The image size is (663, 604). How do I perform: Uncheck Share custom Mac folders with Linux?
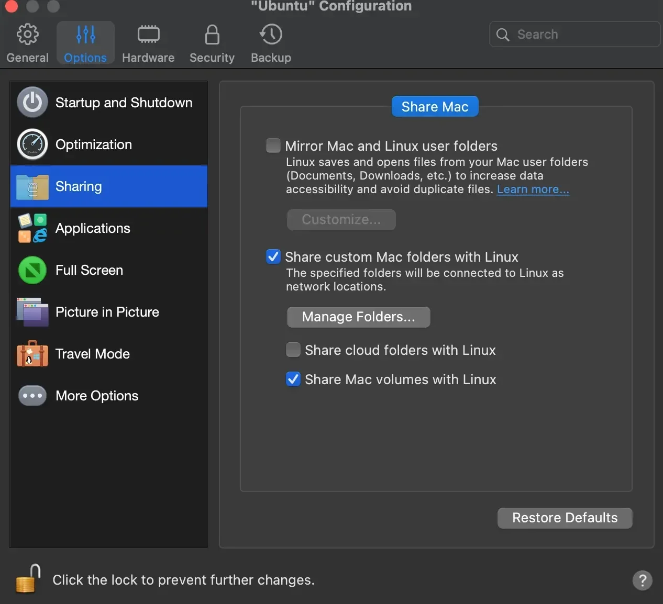[273, 256]
